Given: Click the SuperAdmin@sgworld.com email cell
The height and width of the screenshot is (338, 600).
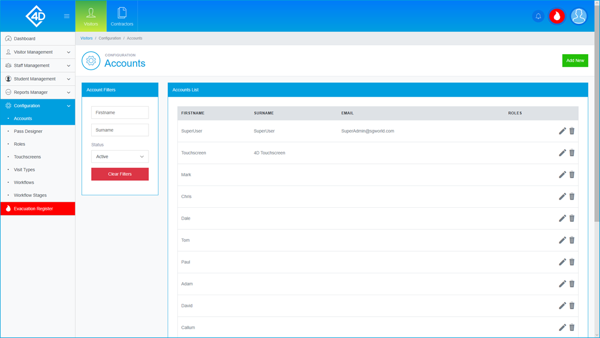Looking at the screenshot, I should (x=368, y=131).
